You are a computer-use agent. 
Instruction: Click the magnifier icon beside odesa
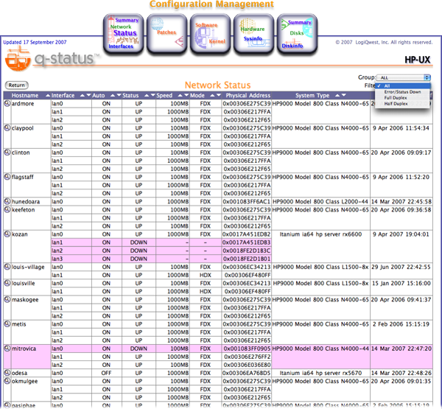[x=7, y=373]
